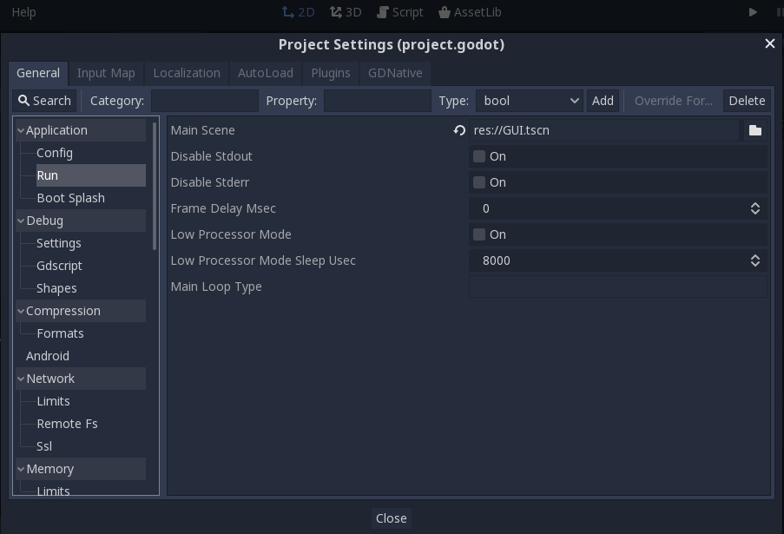Select the General tab
The height and width of the screenshot is (534, 784).
(38, 74)
